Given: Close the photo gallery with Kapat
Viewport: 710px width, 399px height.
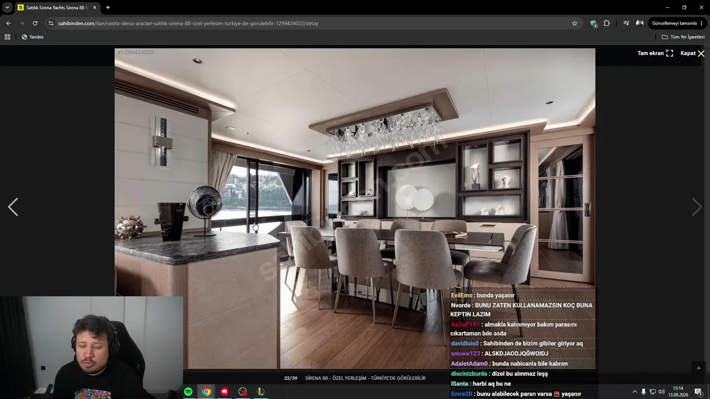Looking at the screenshot, I should pyautogui.click(x=693, y=53).
